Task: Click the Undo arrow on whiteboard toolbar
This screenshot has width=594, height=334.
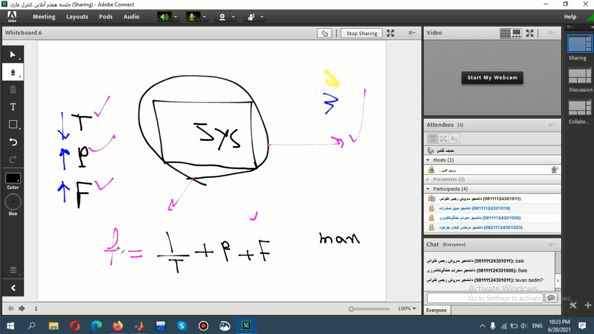Action: point(13,142)
